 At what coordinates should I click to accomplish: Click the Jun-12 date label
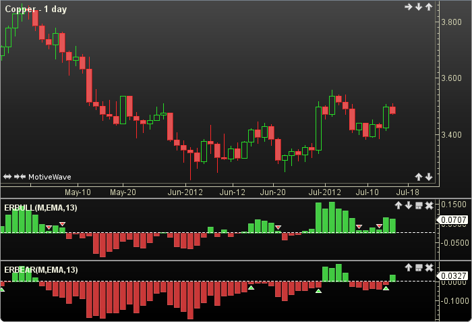point(233,192)
